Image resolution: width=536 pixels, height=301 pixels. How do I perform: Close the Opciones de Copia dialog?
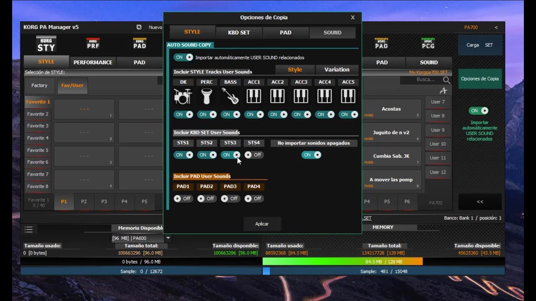[353, 18]
